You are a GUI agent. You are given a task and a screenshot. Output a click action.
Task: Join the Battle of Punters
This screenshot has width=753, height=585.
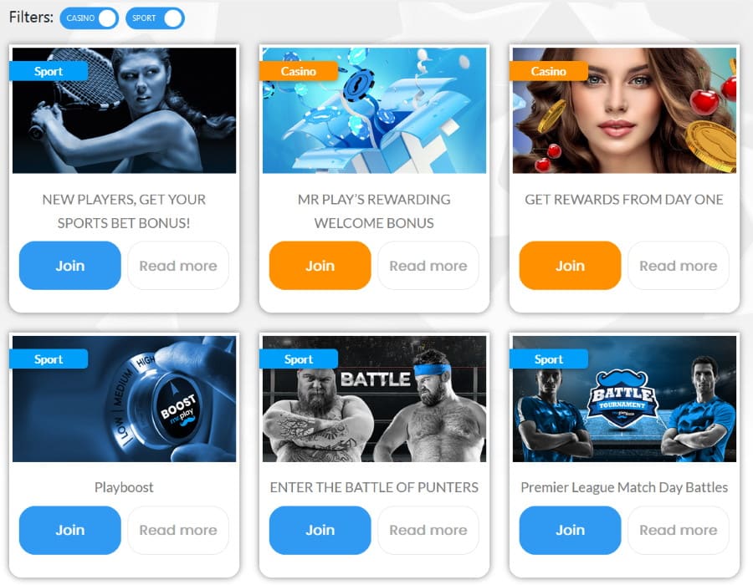(x=320, y=531)
